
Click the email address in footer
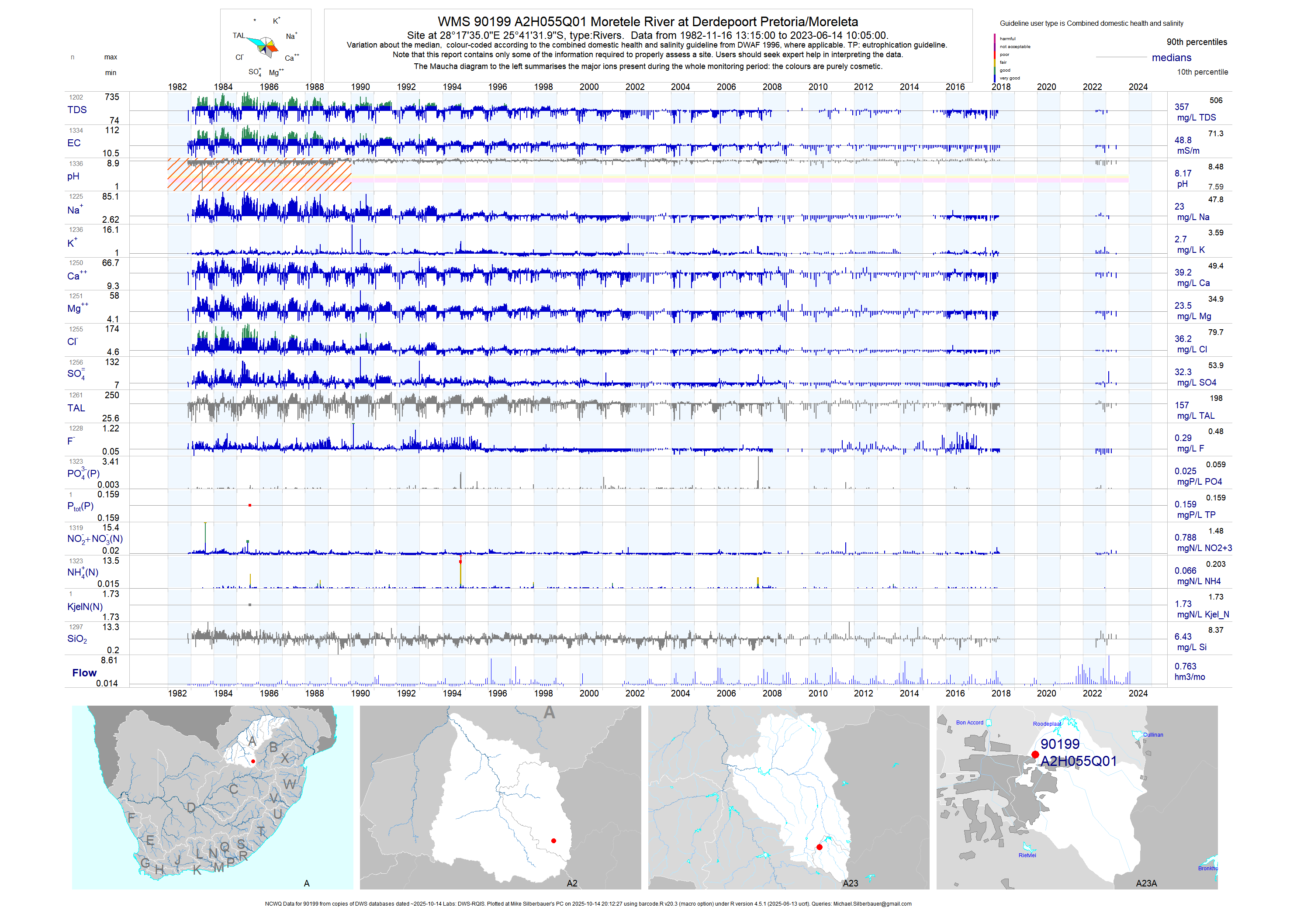click(x=872, y=903)
